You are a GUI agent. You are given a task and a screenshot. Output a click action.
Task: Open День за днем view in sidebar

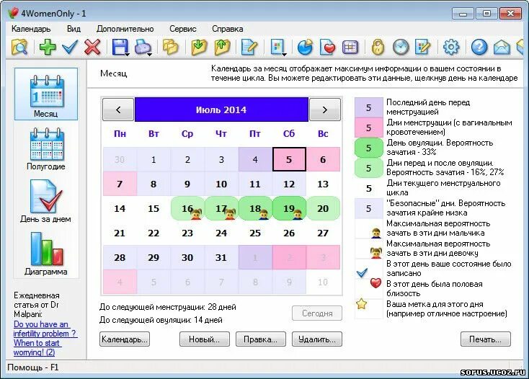46,201
